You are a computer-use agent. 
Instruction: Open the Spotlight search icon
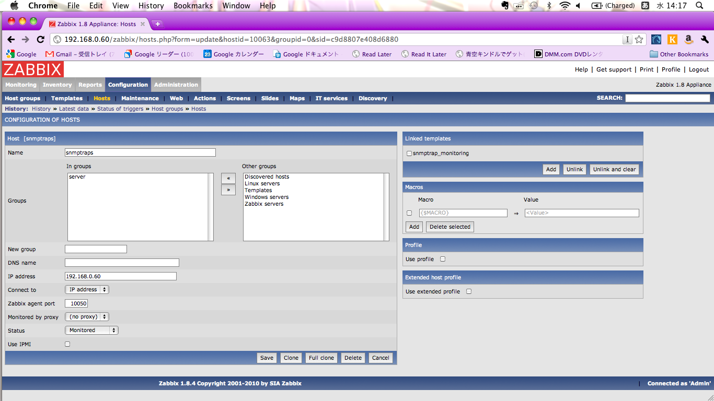(699, 6)
